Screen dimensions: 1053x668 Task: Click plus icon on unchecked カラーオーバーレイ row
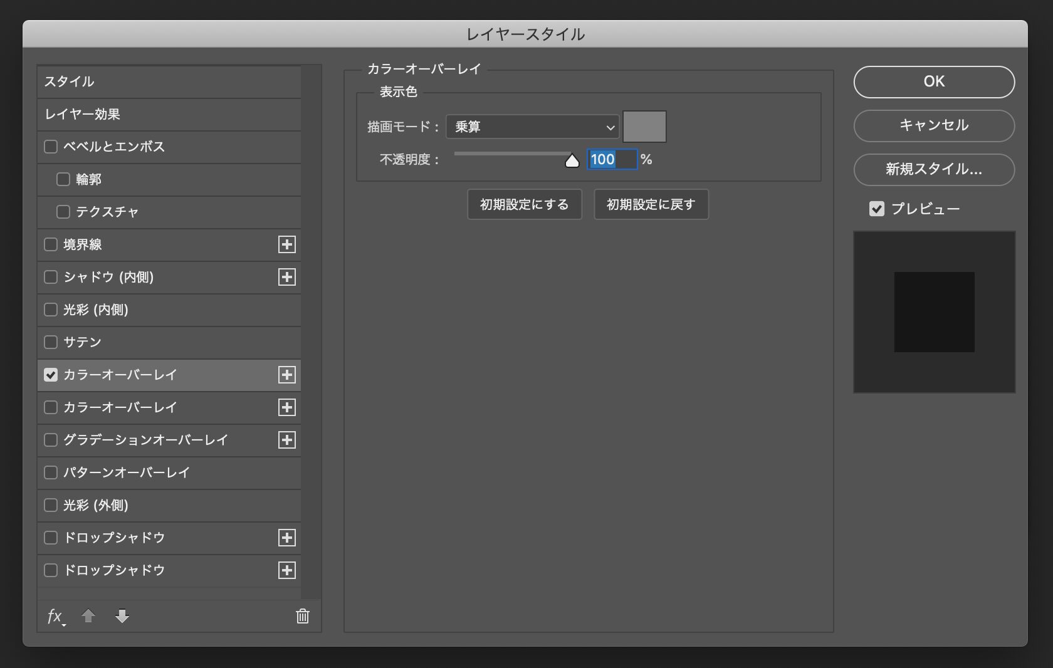click(x=287, y=407)
